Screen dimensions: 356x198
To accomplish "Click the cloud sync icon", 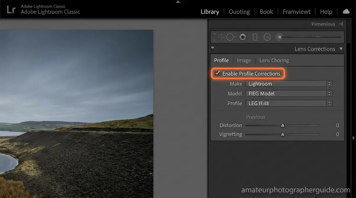I will point(346,11).
